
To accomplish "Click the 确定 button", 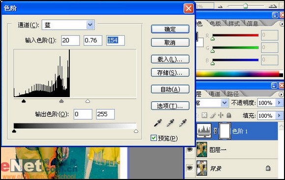I will coord(170,29).
